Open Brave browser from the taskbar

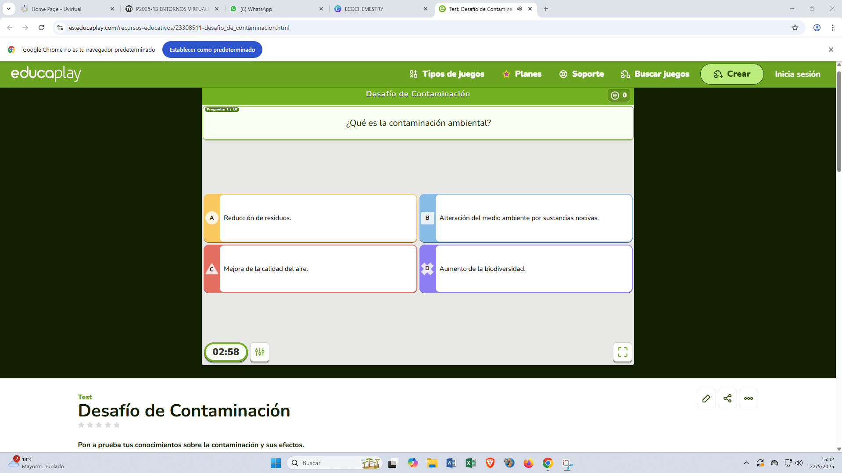490,463
